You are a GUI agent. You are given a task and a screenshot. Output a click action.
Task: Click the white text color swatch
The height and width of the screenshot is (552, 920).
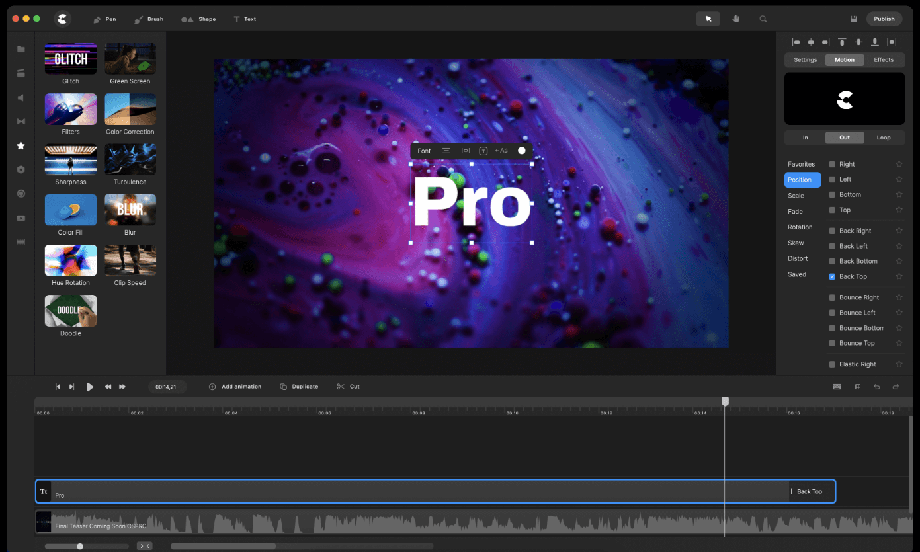click(522, 151)
